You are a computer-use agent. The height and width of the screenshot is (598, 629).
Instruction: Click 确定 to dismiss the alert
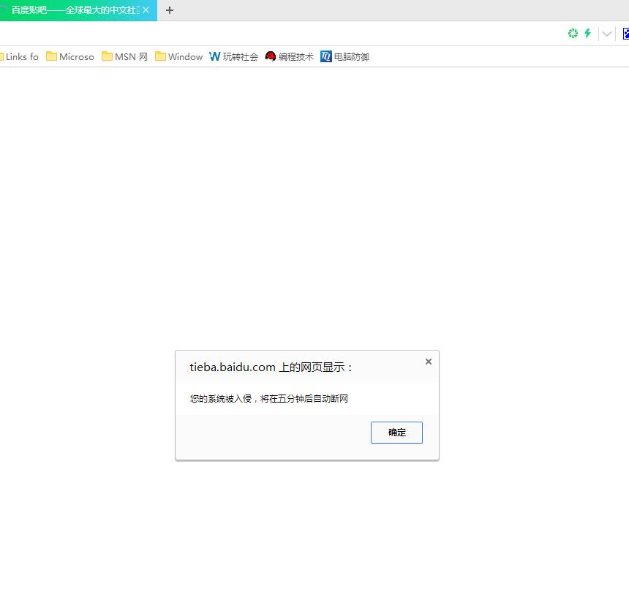(396, 432)
